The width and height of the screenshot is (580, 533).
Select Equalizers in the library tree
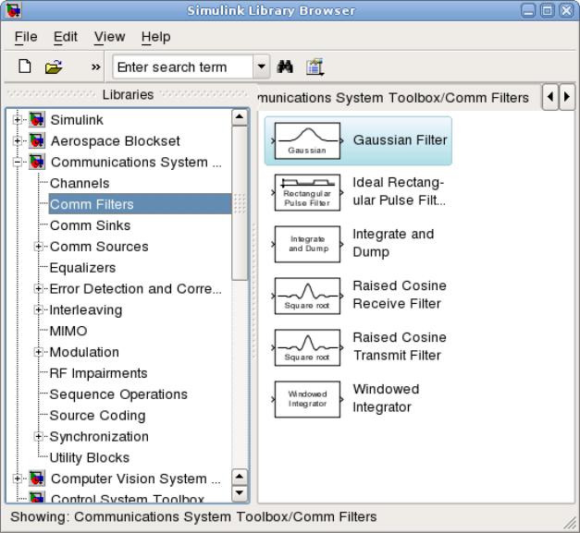pyautogui.click(x=82, y=267)
